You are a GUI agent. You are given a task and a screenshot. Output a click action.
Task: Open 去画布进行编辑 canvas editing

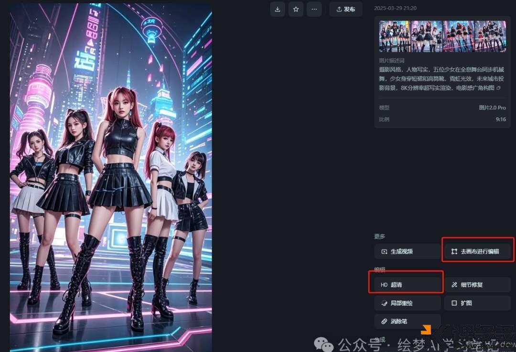[477, 251]
